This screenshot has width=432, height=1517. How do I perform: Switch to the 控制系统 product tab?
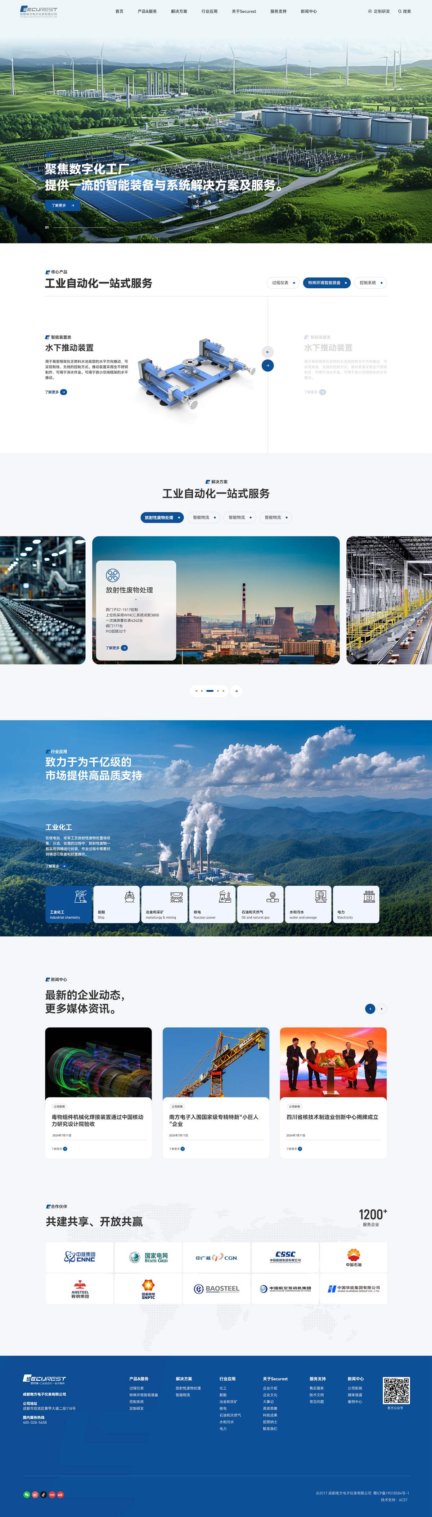click(x=371, y=283)
